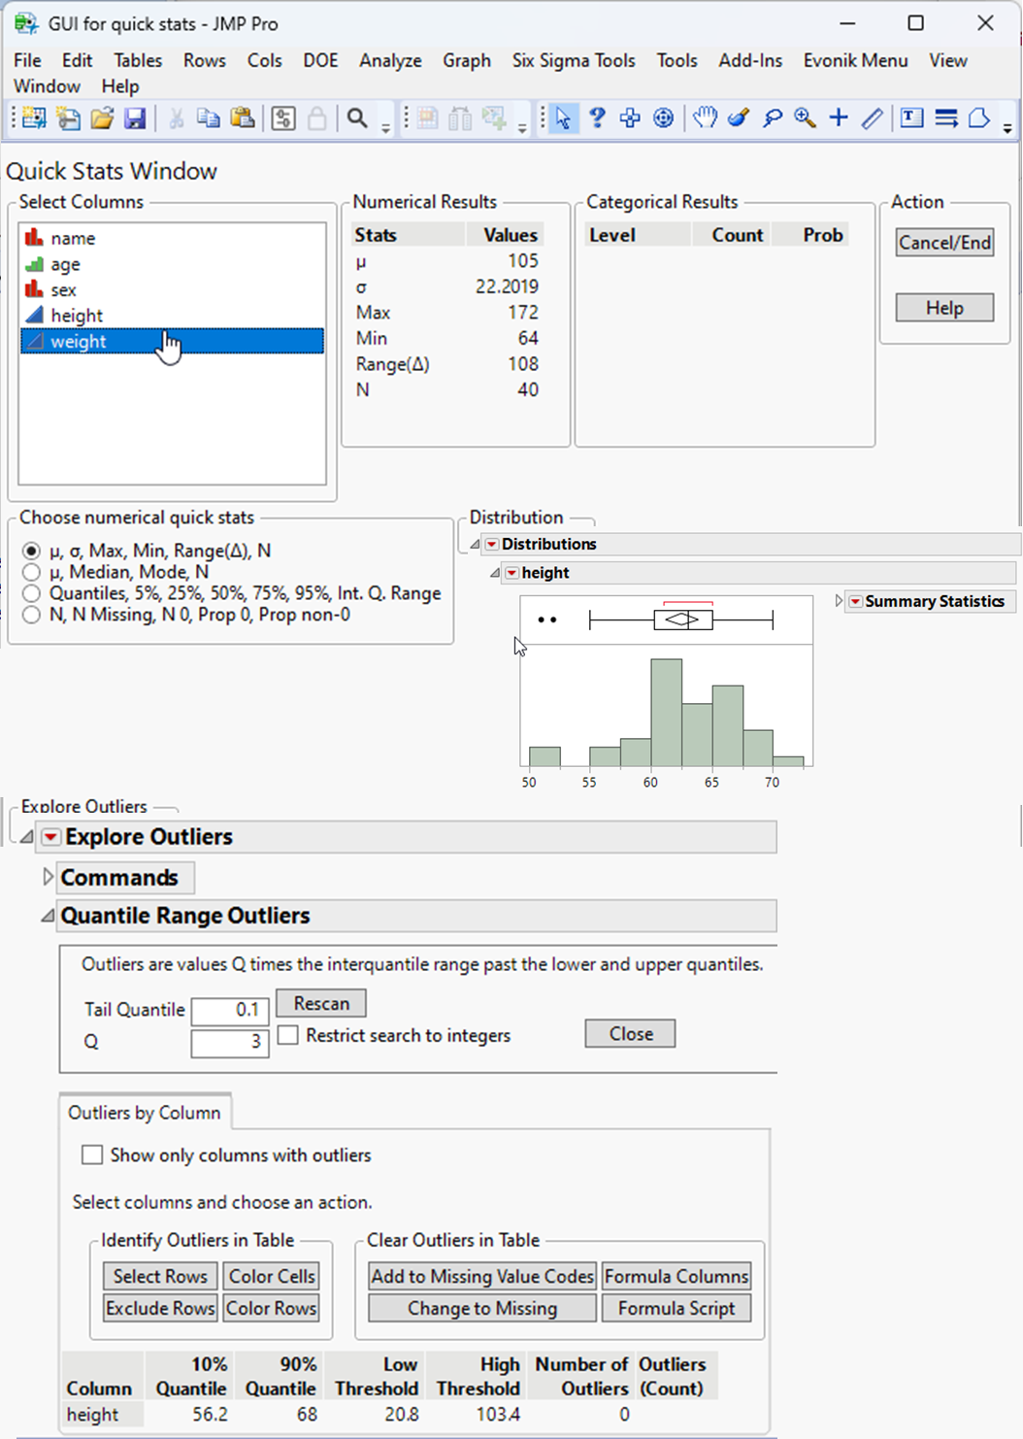Activate the Lasso selection tool
The width and height of the screenshot is (1023, 1439).
point(772,117)
